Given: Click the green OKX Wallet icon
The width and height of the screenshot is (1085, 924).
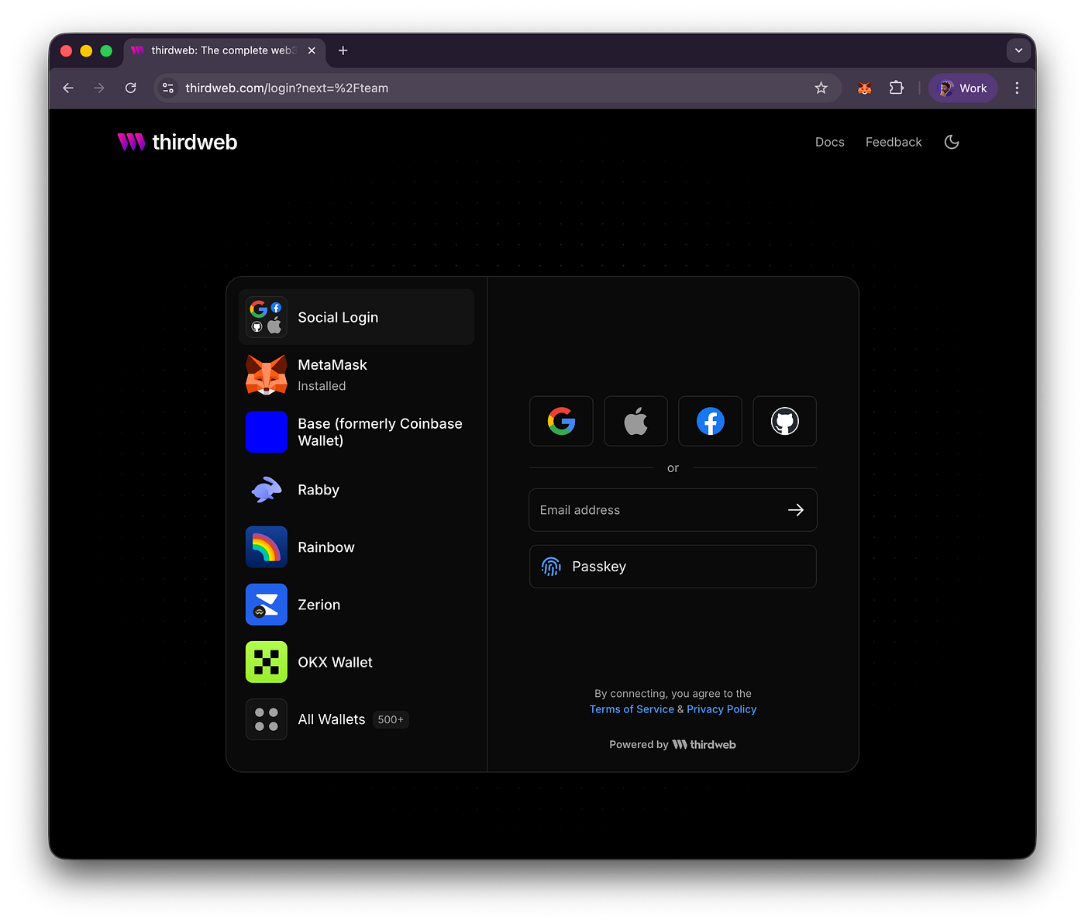Looking at the screenshot, I should tap(267, 662).
